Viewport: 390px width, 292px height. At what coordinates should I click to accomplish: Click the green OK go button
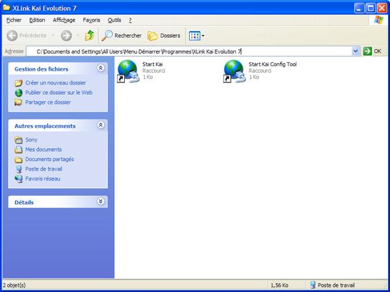coord(372,51)
